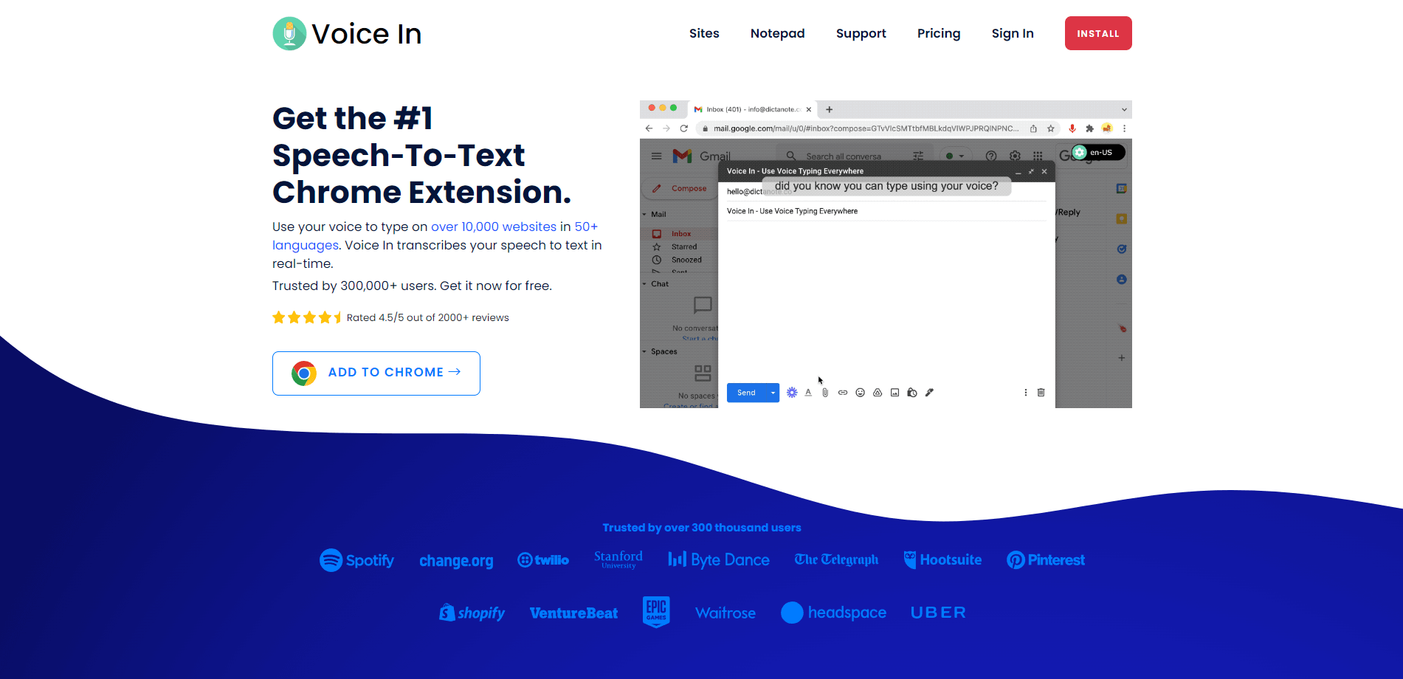Click the emoji icon in demo compose toolbar
The image size is (1403, 679).
(x=860, y=393)
